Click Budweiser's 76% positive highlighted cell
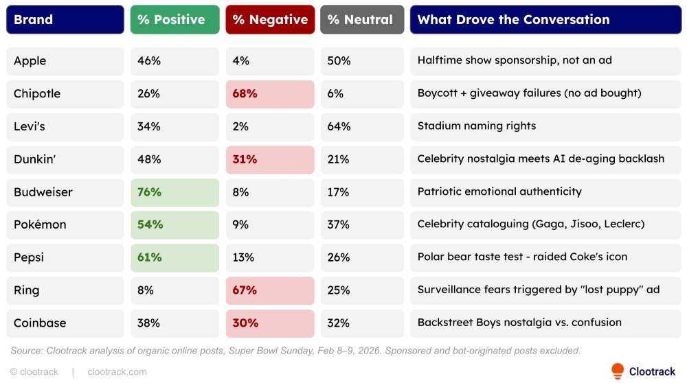Screen dimensions: 687x383 tap(174, 192)
